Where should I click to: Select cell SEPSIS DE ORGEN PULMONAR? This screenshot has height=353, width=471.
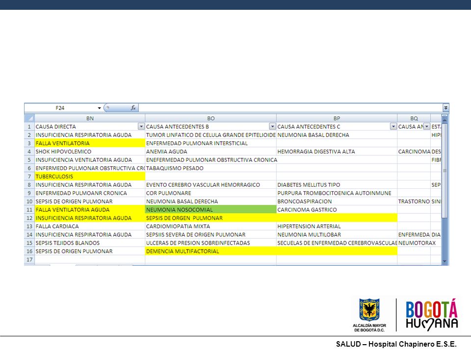[210, 218]
